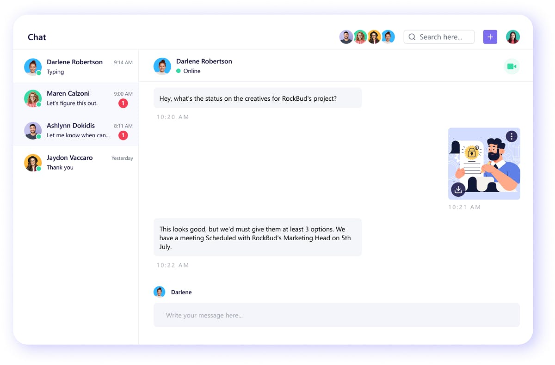Open the first teammate avatar in the top bar
555x365 pixels.
[346, 36]
